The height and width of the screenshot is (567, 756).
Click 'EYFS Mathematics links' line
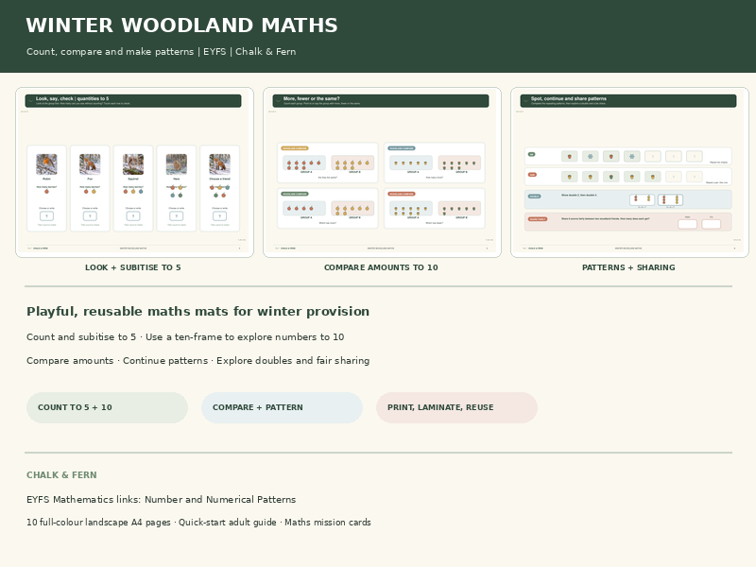tap(161, 500)
